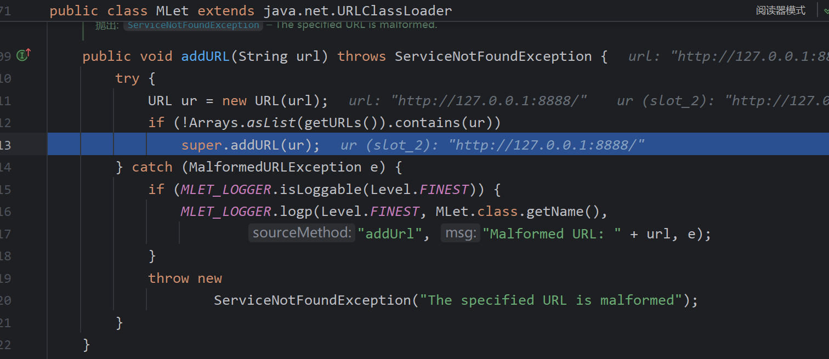Click MalformedURLException in the catch clause
The height and width of the screenshot is (359, 829).
click(x=275, y=167)
